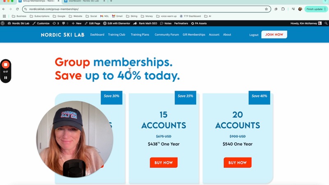Go to Training Plans in site menu
Image resolution: width=329 pixels, height=185 pixels.
(x=140, y=35)
